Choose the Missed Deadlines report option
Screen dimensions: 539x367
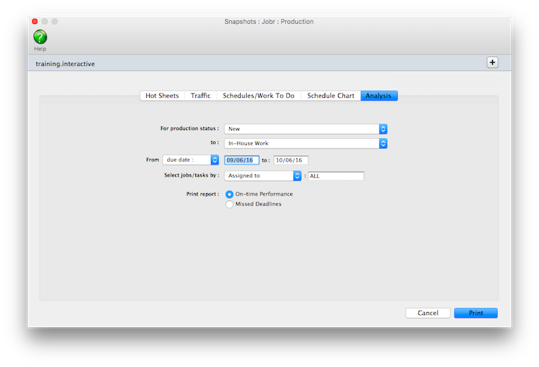[x=230, y=204]
